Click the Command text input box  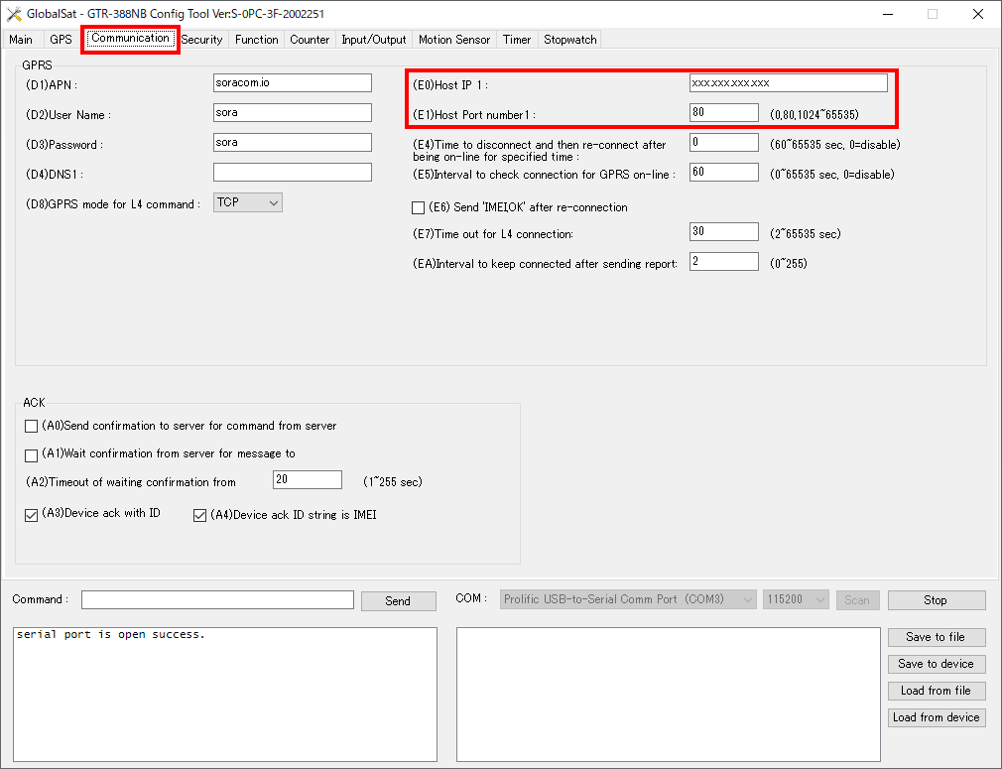tap(217, 600)
